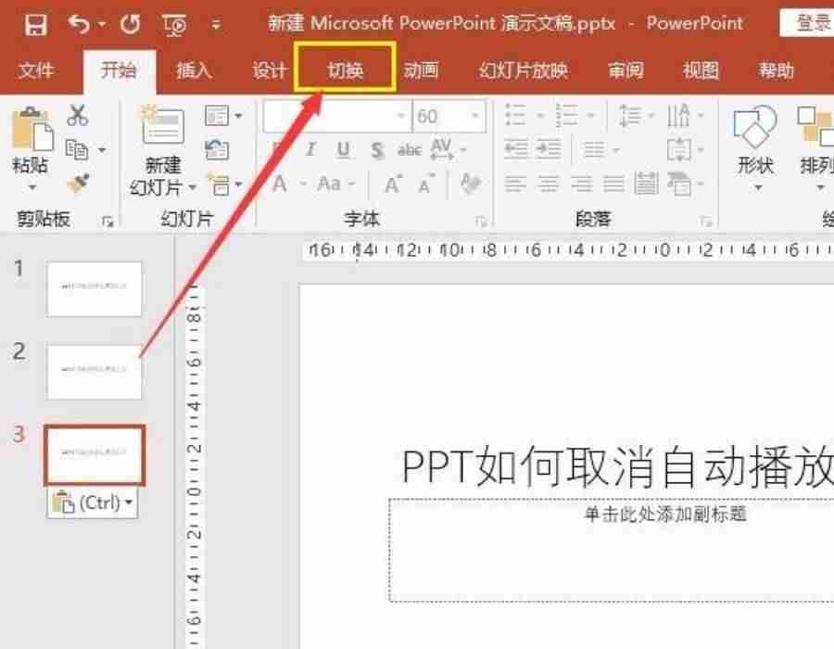
Task: Cut selection with scissors icon
Action: tap(77, 115)
